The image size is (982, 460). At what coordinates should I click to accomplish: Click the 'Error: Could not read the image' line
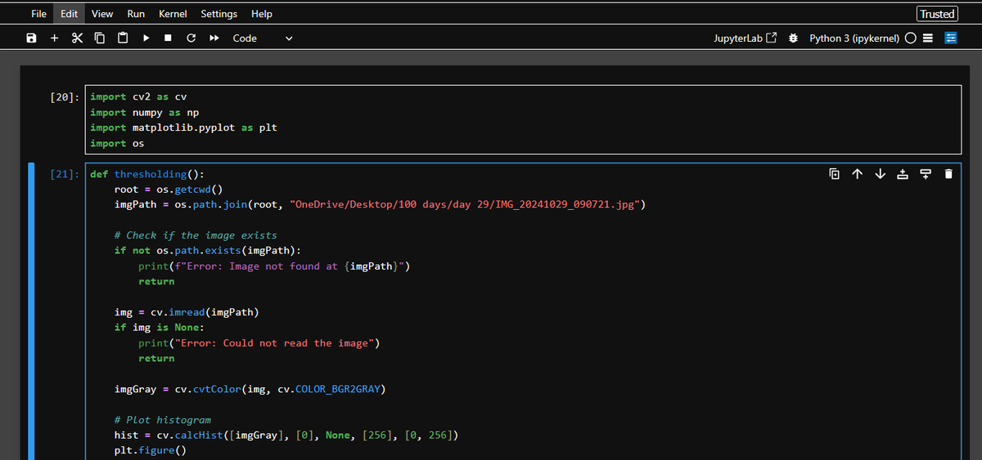click(259, 343)
